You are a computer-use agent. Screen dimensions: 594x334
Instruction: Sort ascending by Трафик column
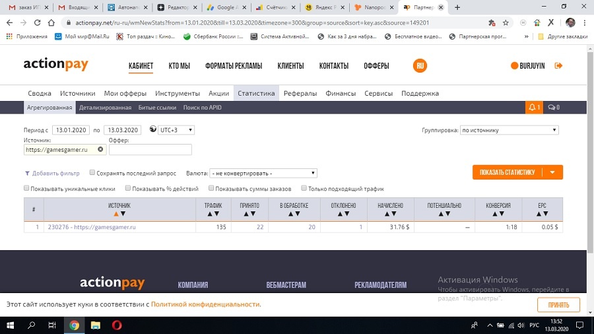pos(209,214)
